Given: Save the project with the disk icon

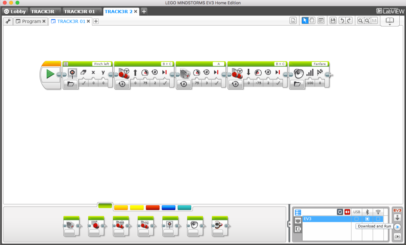Looking at the screenshot, I should tap(333, 21).
